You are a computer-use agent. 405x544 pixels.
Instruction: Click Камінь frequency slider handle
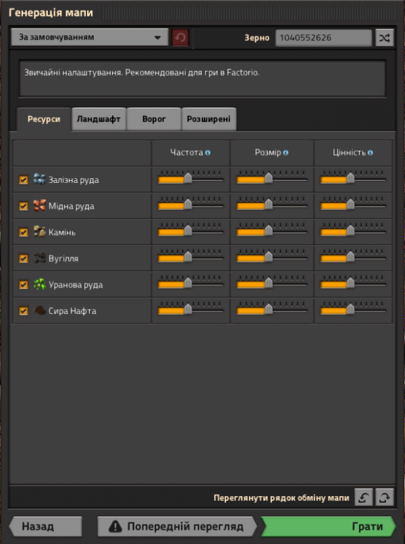coord(188,230)
